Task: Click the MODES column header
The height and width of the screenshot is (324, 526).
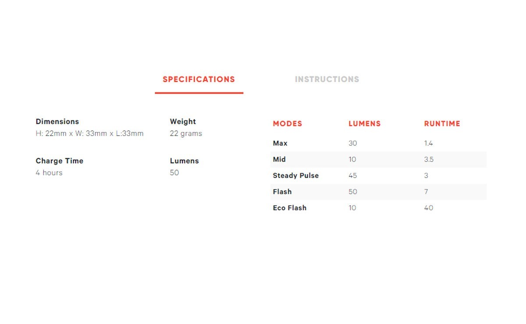Action: (288, 124)
